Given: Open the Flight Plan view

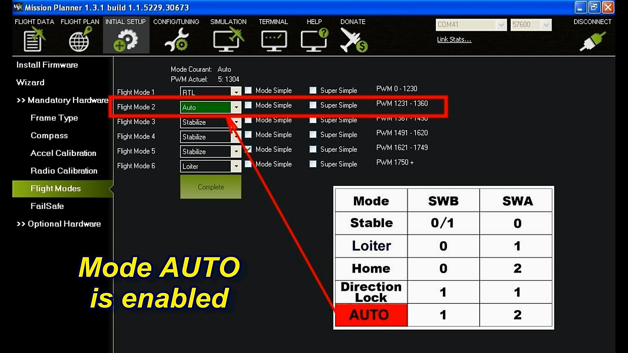Looking at the screenshot, I should [80, 34].
